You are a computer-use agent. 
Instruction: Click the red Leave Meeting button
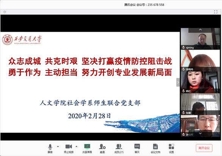tap(204, 148)
